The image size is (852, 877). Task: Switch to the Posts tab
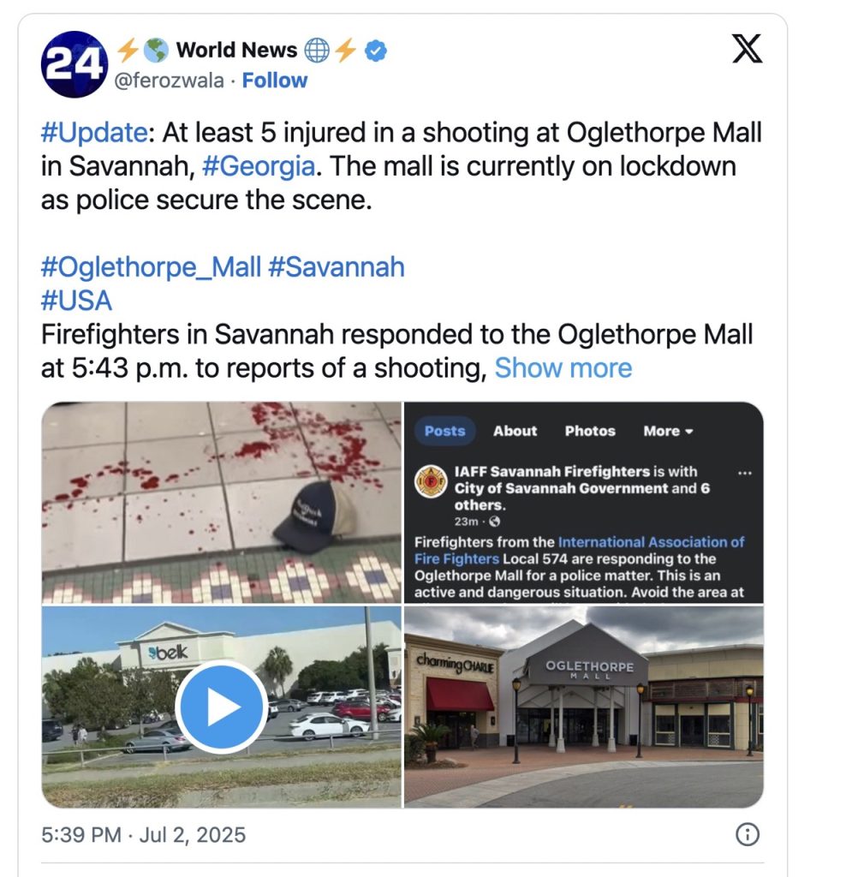445,431
